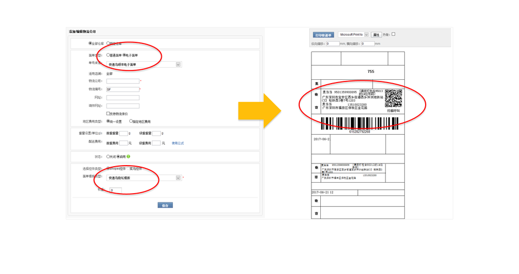Select the 电子面单 radio option
The image size is (519, 274).
tap(124, 56)
